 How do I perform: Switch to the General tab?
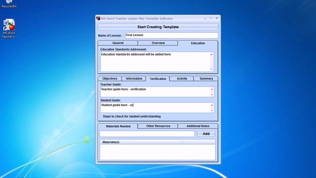coord(118,43)
